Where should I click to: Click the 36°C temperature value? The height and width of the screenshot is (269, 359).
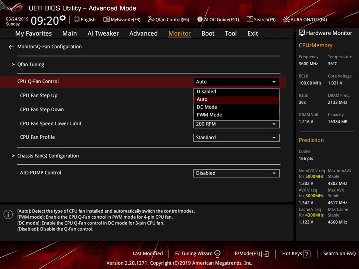pos(332,64)
